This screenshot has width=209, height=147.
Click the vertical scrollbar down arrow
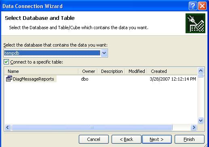pyautogui.click(x=201, y=120)
